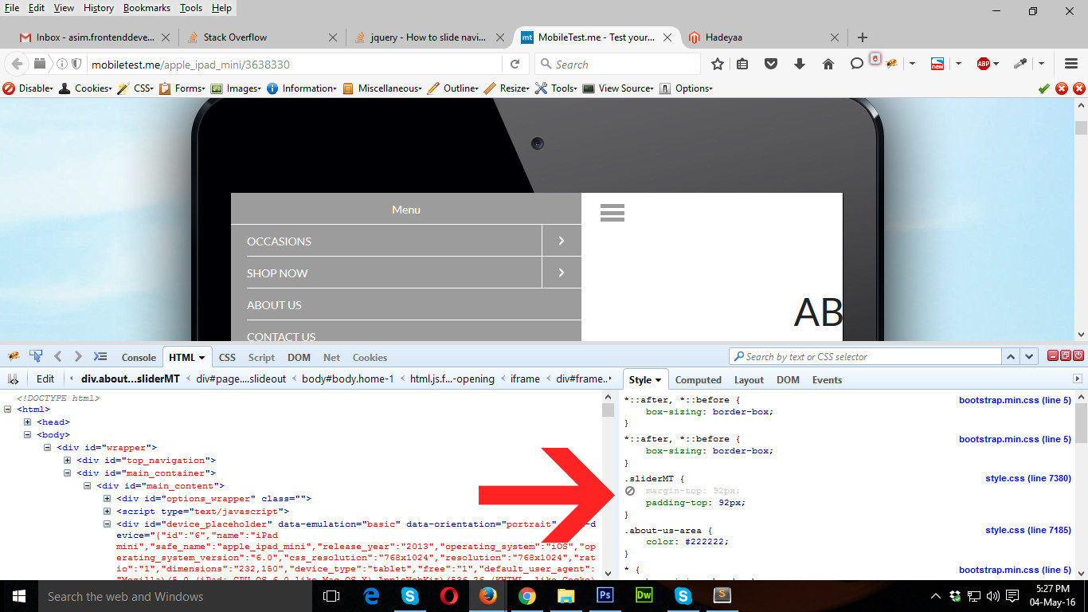Activate the Firebug inspect element tool

pyautogui.click(x=35, y=356)
